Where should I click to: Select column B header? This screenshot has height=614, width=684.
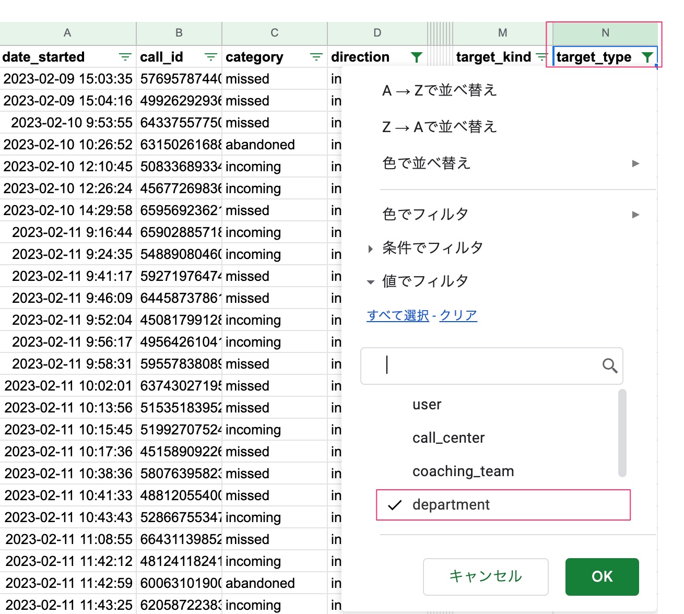[179, 33]
